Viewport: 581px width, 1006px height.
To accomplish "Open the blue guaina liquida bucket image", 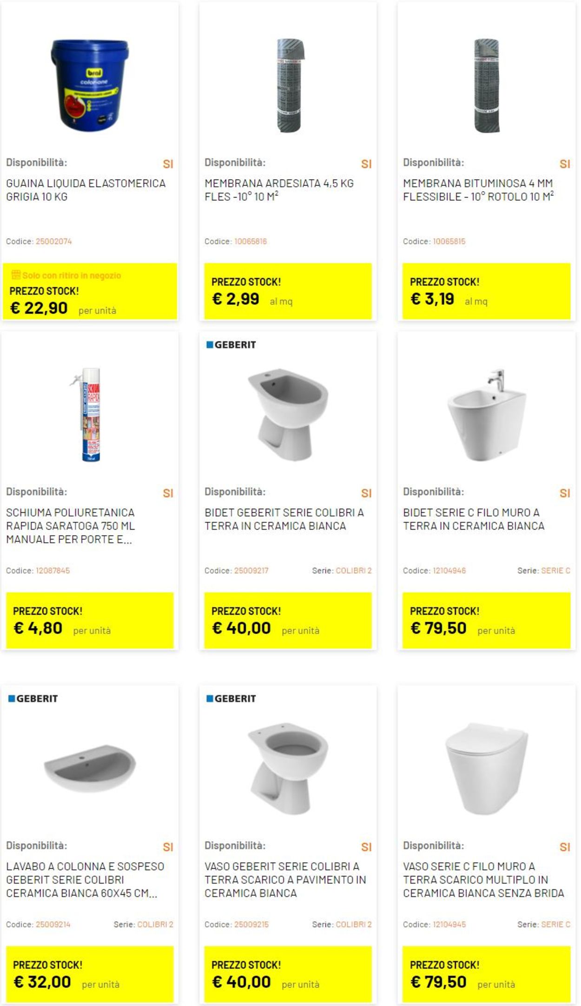I will coord(90,85).
